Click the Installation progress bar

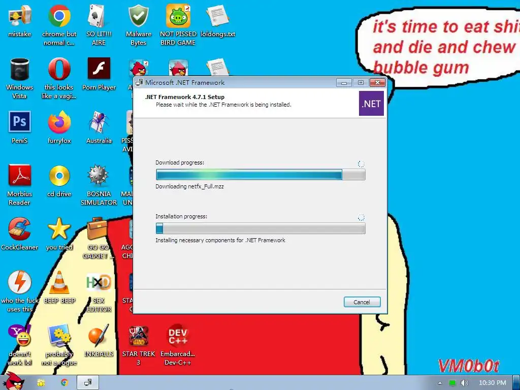coord(261,228)
